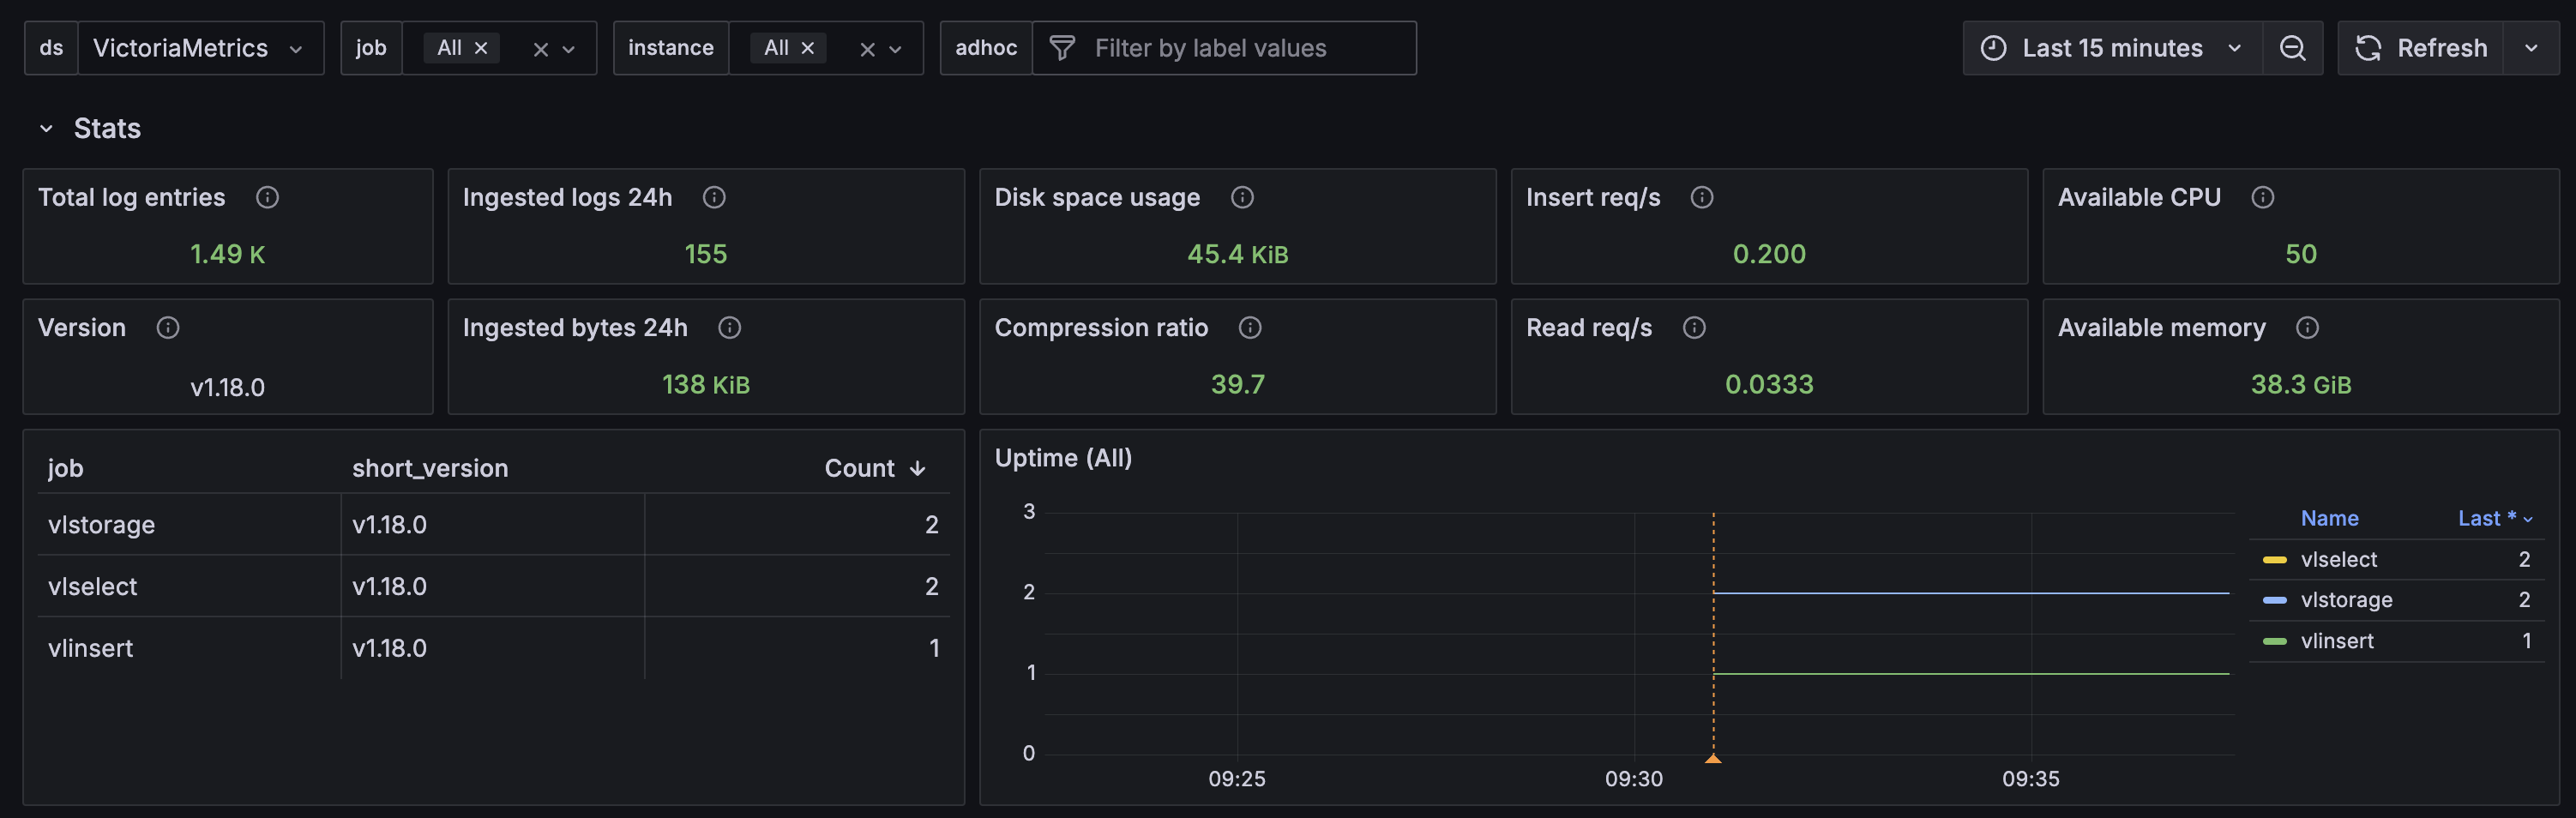Viewport: 2576px width, 818px height.
Task: Toggle the vlinsert series in legend
Action: [x=2337, y=641]
